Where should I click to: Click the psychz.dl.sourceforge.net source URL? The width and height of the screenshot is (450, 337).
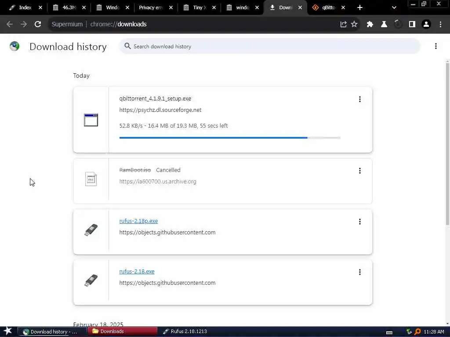click(x=160, y=110)
